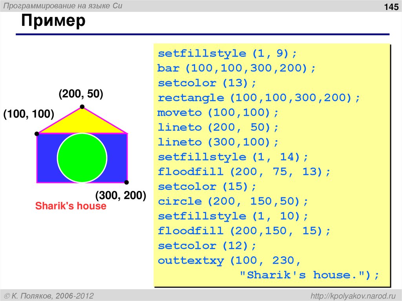
Task: Click header text "Программирование на языке Си"
Action: pos(63,6)
